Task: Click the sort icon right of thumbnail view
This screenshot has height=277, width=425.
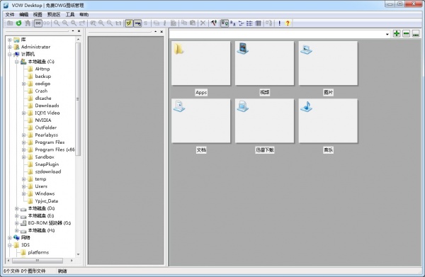Action: pyautogui.click(x=232, y=23)
